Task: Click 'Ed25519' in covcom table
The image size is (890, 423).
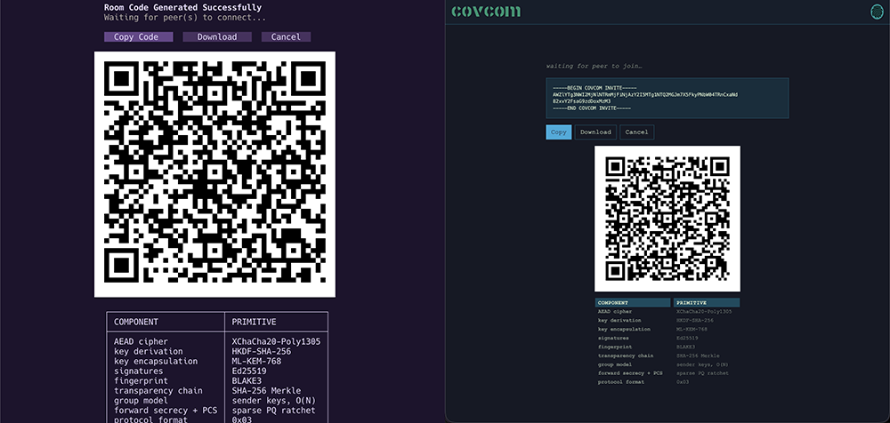Action: tap(687, 338)
